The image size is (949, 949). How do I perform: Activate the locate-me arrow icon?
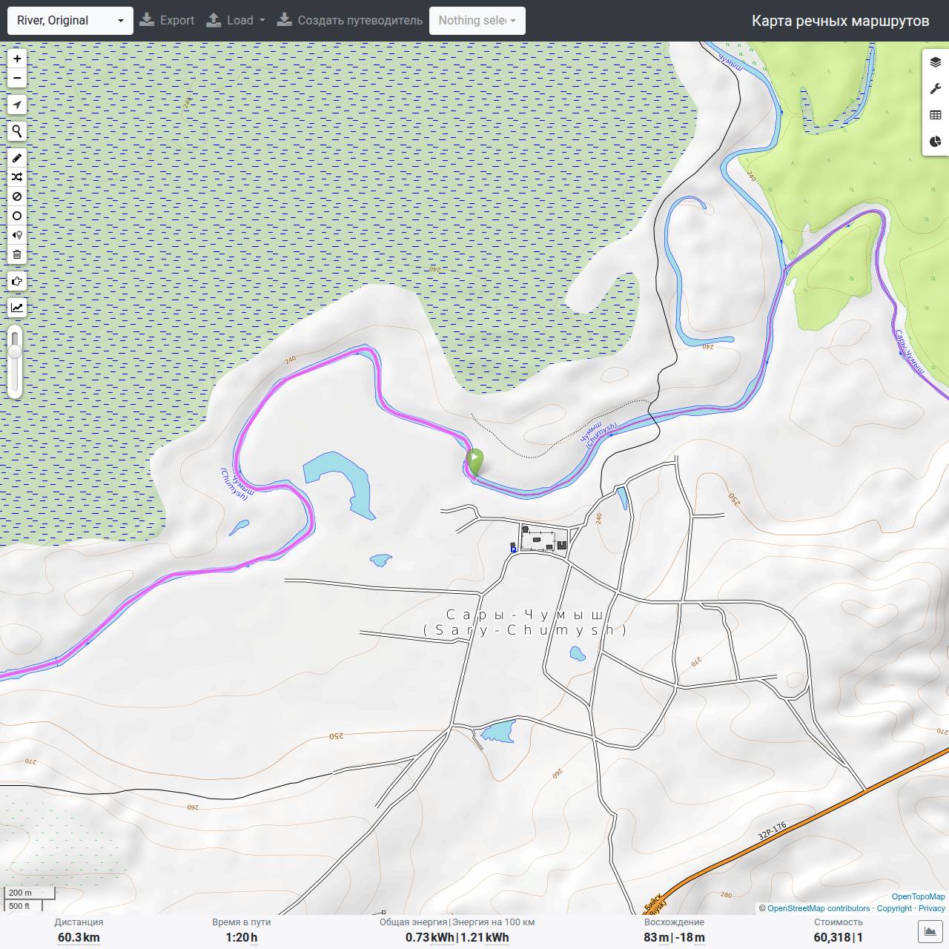click(17, 105)
